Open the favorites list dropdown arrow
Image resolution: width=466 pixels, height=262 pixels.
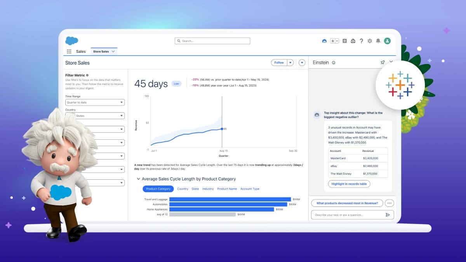tap(337, 41)
